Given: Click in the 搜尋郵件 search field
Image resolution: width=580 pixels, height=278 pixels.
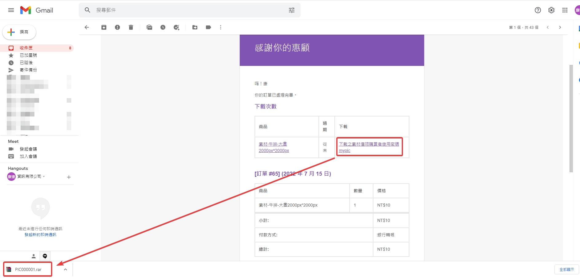Looking at the screenshot, I should (x=184, y=10).
